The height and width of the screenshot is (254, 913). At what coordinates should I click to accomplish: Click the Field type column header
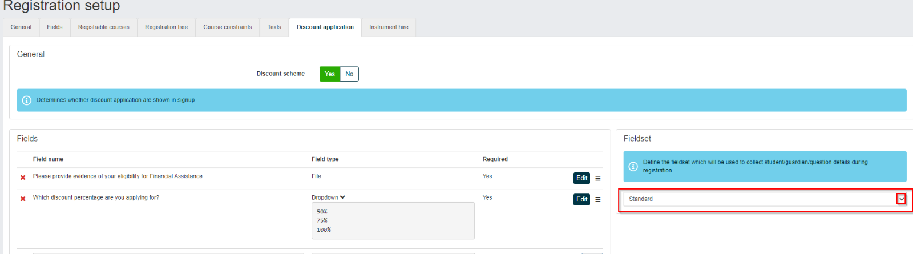[x=325, y=159]
